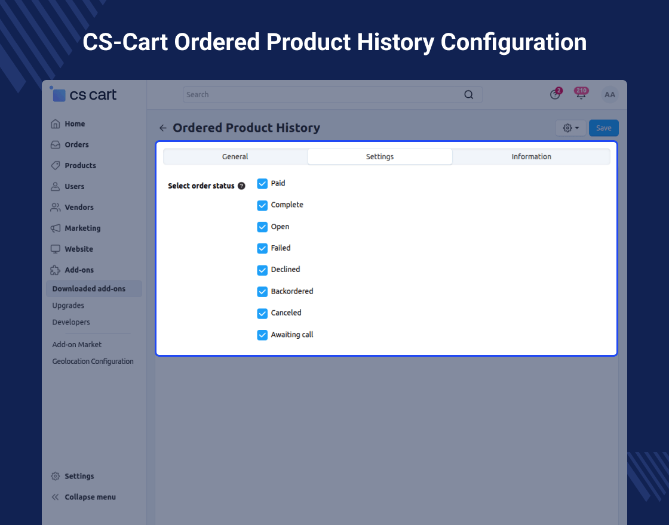Click the Products tag icon
The width and height of the screenshot is (669, 525).
[56, 165]
